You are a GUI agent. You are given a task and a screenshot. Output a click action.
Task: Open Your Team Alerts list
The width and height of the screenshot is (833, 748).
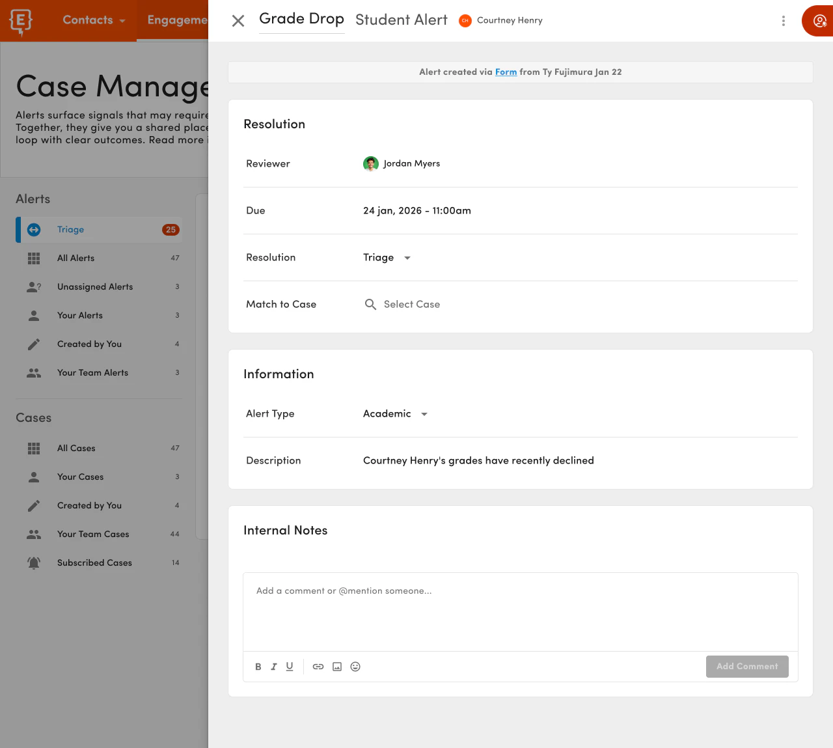pyautogui.click(x=100, y=373)
